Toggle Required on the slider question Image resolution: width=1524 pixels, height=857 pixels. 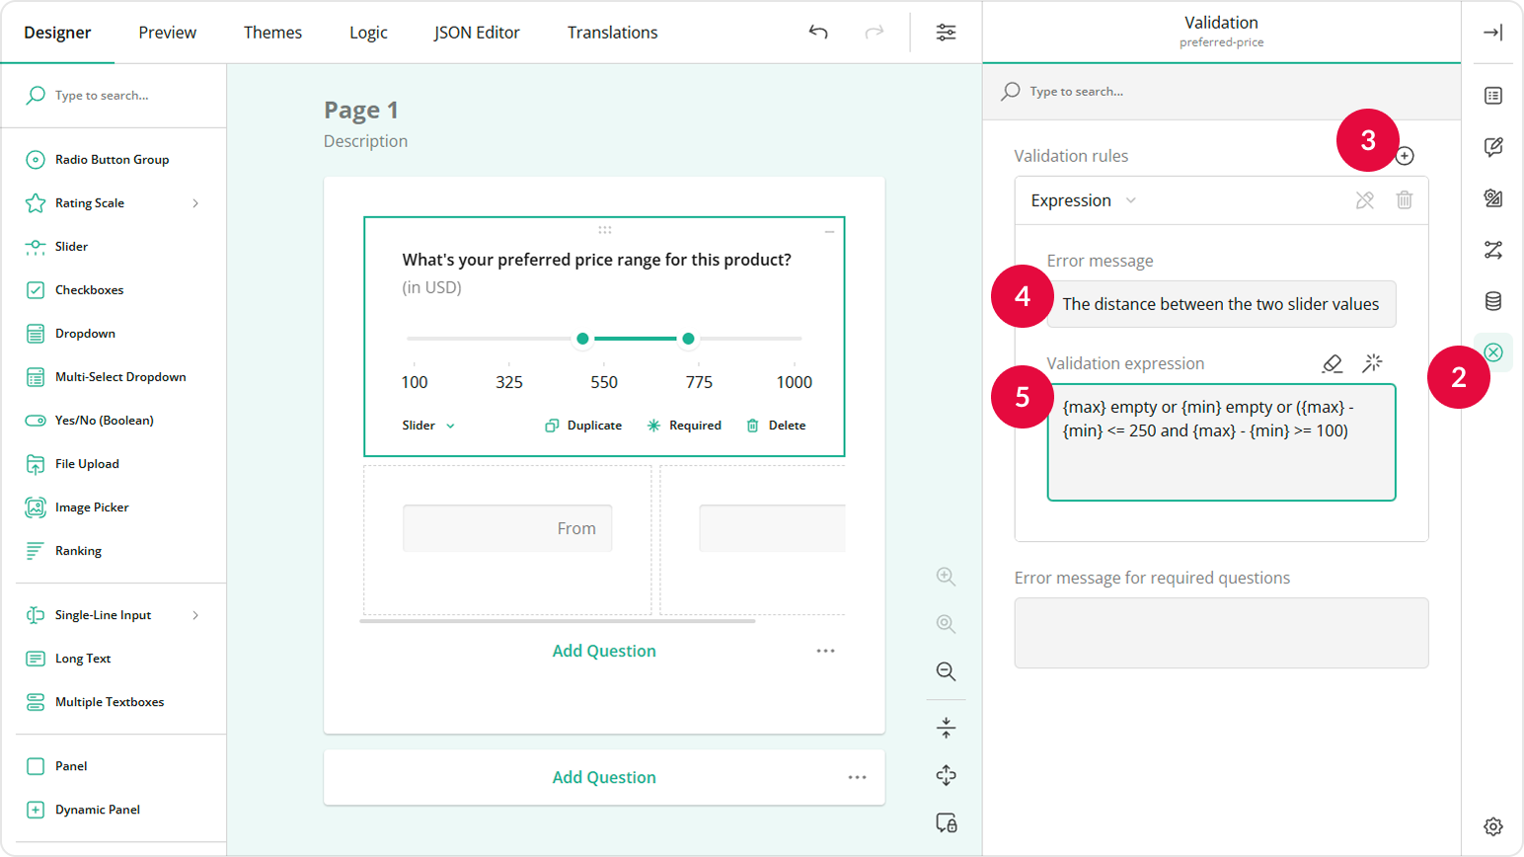pyautogui.click(x=684, y=426)
